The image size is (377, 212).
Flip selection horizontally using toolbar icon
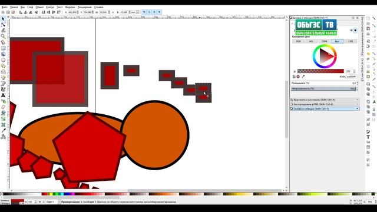31,12
